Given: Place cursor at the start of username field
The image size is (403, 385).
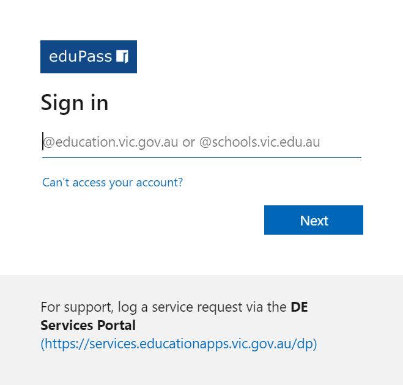Looking at the screenshot, I should click(x=43, y=141).
